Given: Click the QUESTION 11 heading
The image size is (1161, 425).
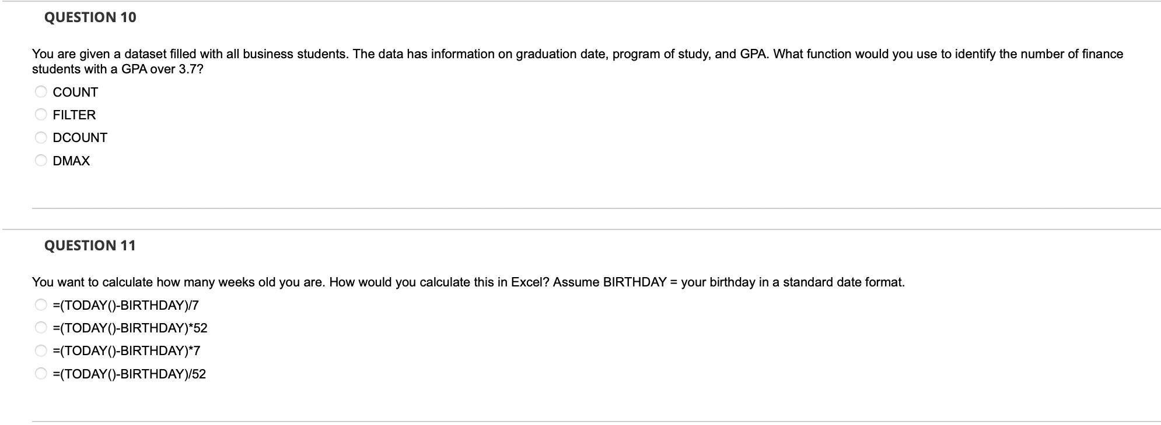Looking at the screenshot, I should tap(90, 246).
